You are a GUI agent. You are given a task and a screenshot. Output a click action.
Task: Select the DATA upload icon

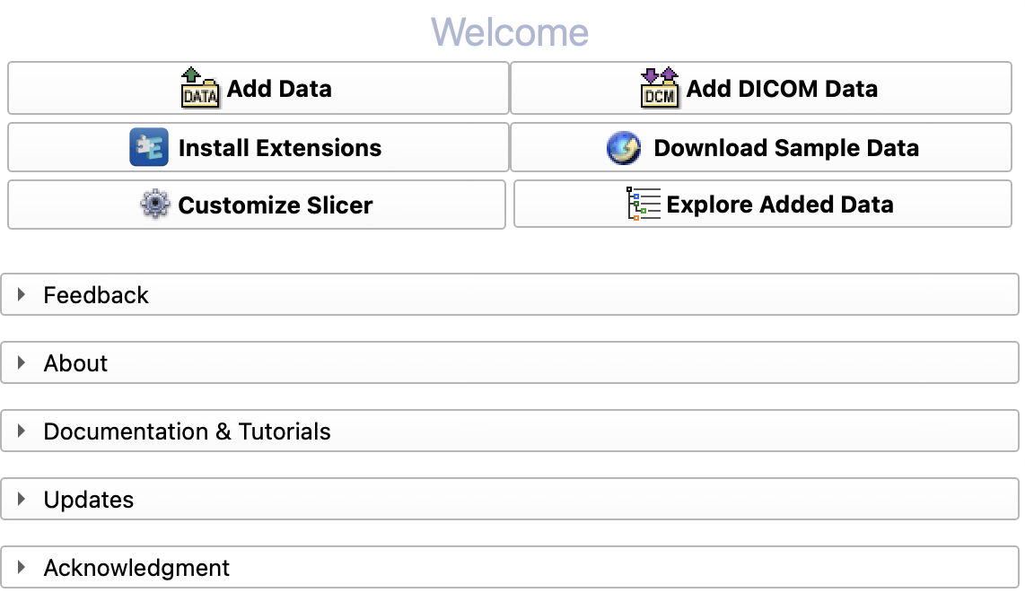pos(199,87)
